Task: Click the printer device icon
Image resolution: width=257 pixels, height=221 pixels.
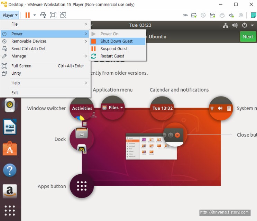Action: click(x=222, y=16)
